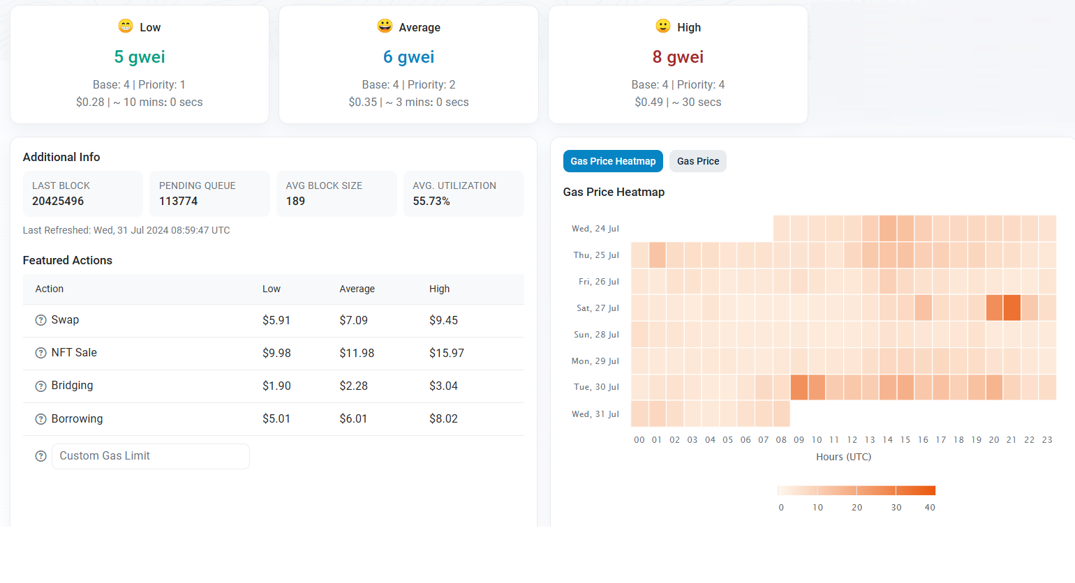Click the Average column header

357,289
